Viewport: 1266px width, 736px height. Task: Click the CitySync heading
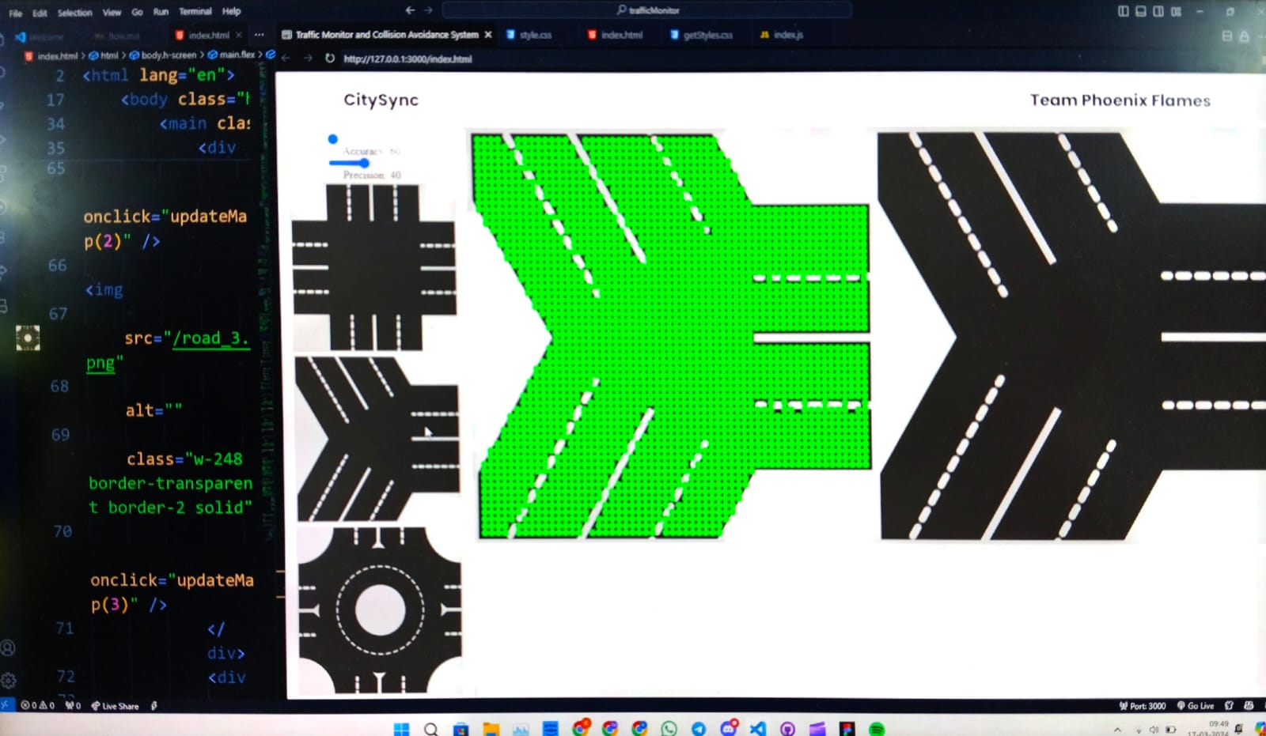[x=381, y=100]
